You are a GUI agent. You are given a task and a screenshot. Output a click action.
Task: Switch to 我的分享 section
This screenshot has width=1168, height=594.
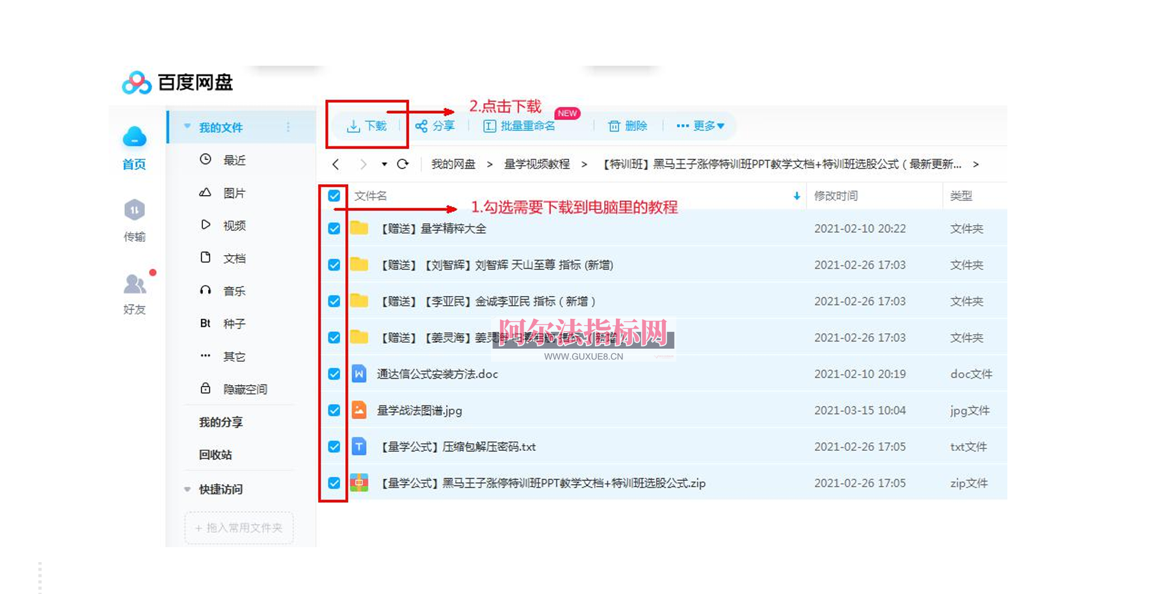pos(222,422)
